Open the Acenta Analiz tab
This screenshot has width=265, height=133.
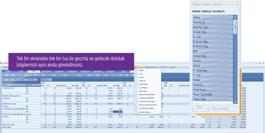59,71
